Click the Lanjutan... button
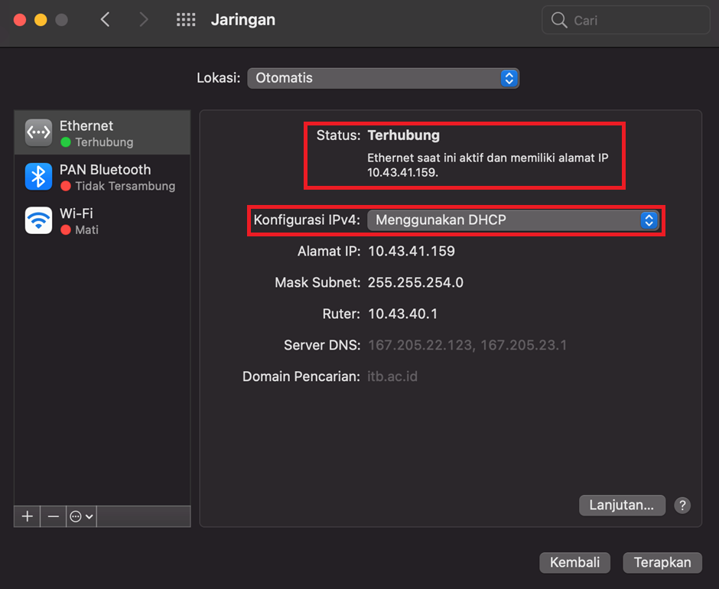The height and width of the screenshot is (589, 719). 622,505
